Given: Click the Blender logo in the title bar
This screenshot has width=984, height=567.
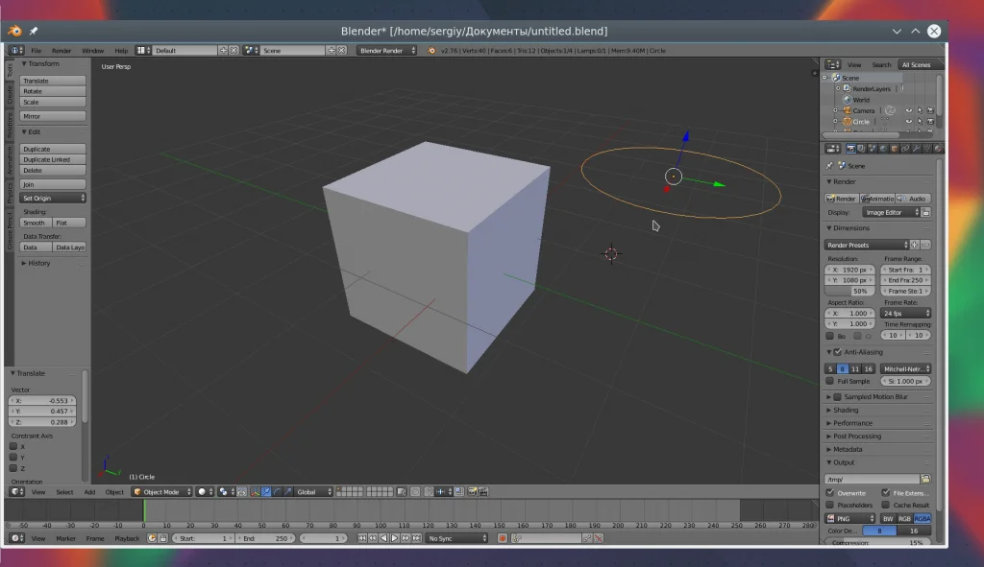Looking at the screenshot, I should [x=14, y=31].
